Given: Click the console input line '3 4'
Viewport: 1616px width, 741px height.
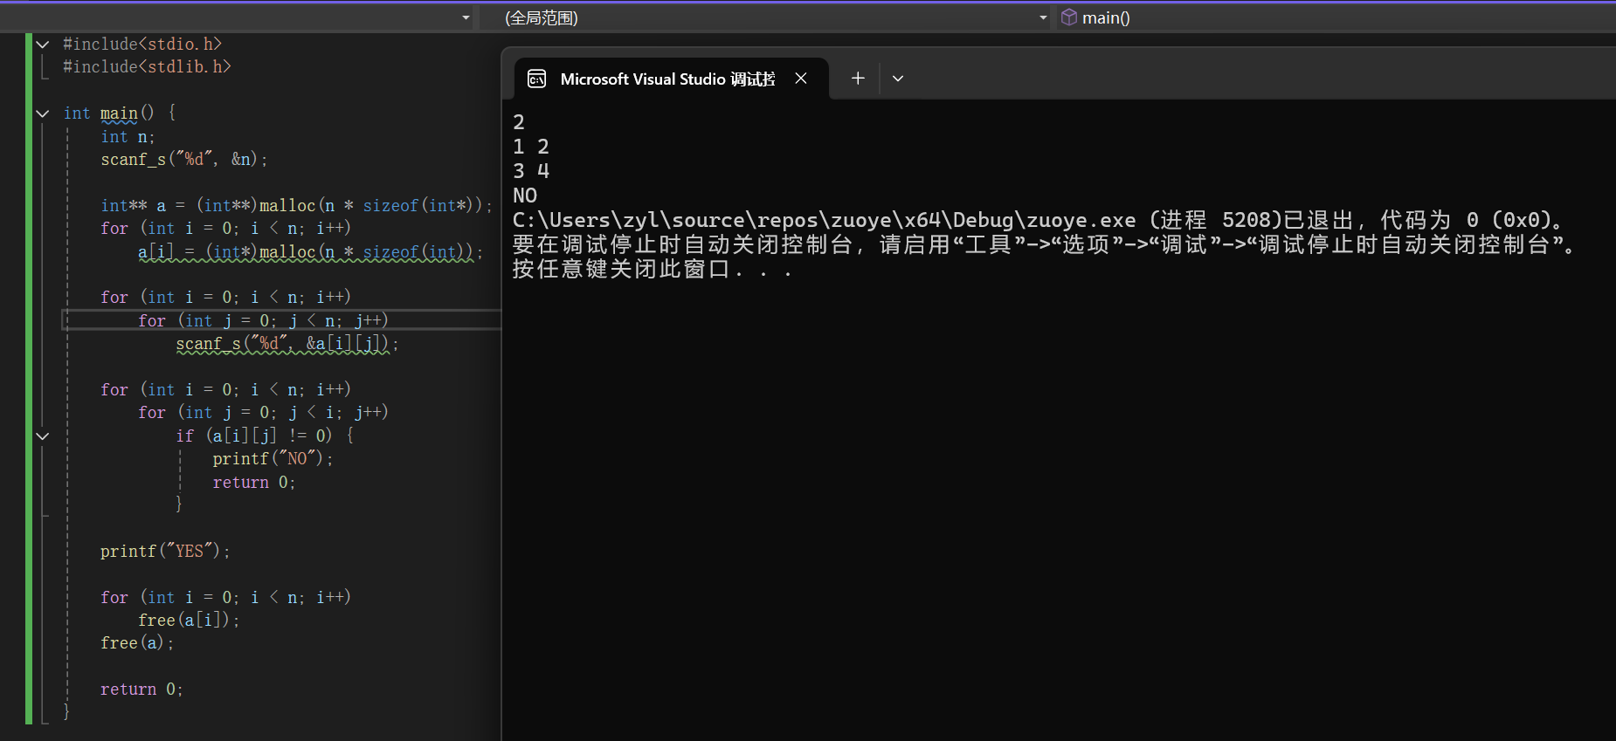Looking at the screenshot, I should click(x=531, y=171).
